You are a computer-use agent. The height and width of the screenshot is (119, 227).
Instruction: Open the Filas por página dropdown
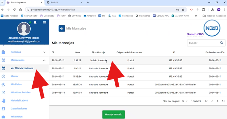185,101
